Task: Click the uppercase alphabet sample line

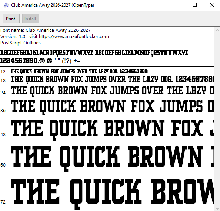Action: 94,53
